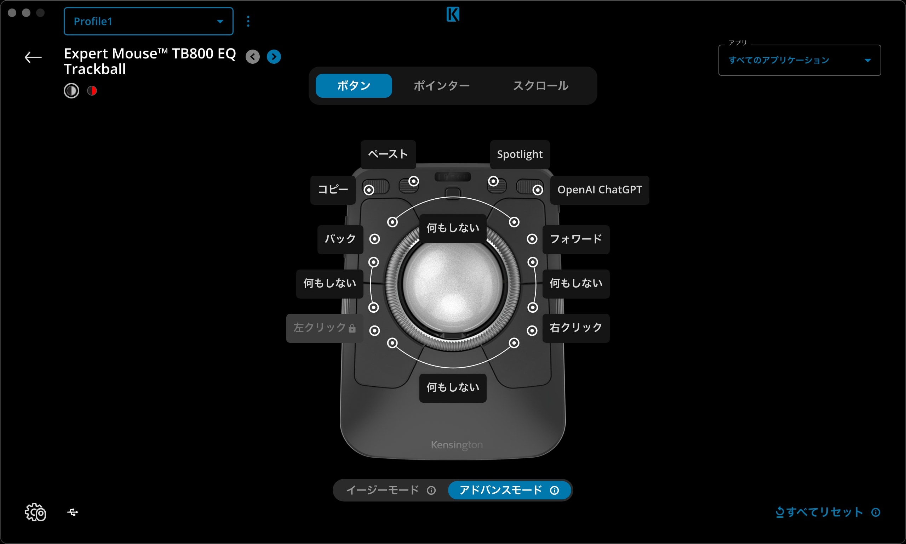The height and width of the screenshot is (544, 906).
Task: Select the red device color swatch
Action: click(92, 91)
